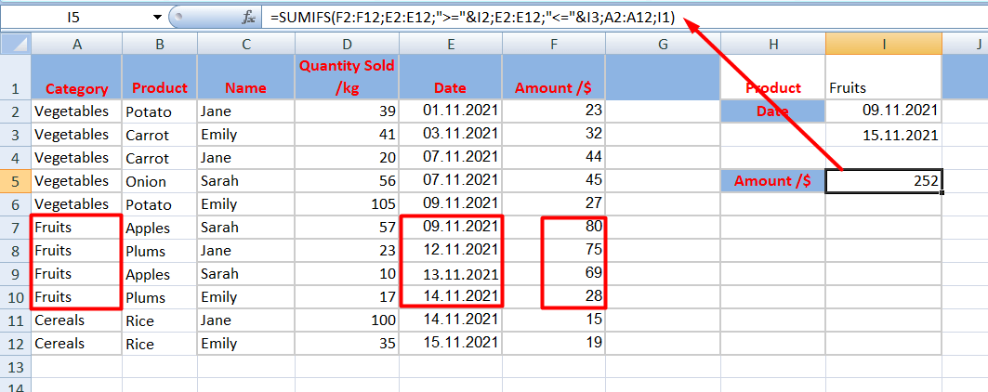Select the Fruits criteria cell in column I
The width and height of the screenshot is (988, 392).
[x=883, y=88]
